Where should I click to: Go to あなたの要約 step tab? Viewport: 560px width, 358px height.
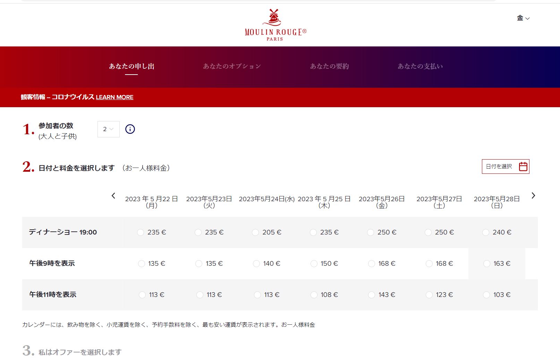[329, 66]
